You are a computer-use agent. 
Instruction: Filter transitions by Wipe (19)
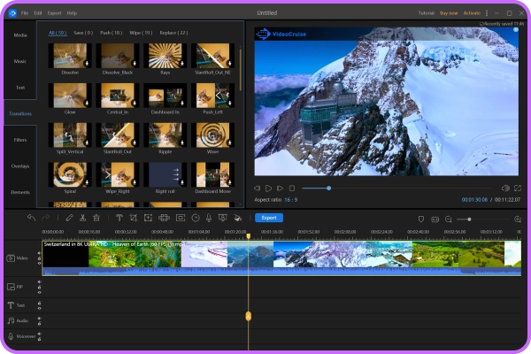pos(142,32)
